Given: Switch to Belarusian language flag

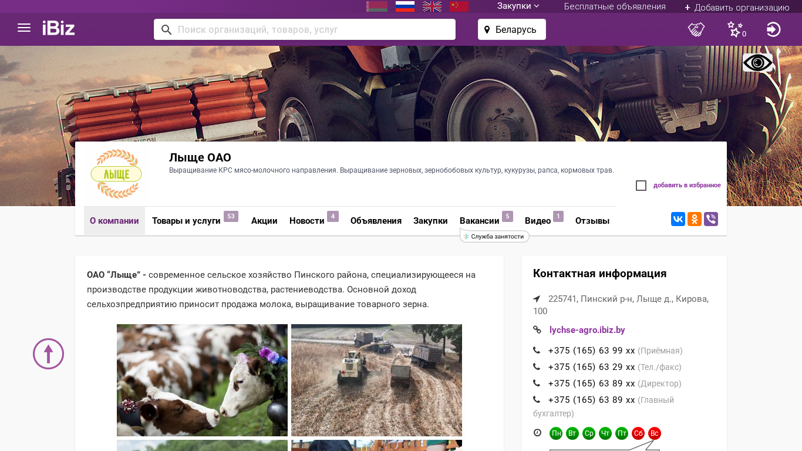Looking at the screenshot, I should (377, 6).
